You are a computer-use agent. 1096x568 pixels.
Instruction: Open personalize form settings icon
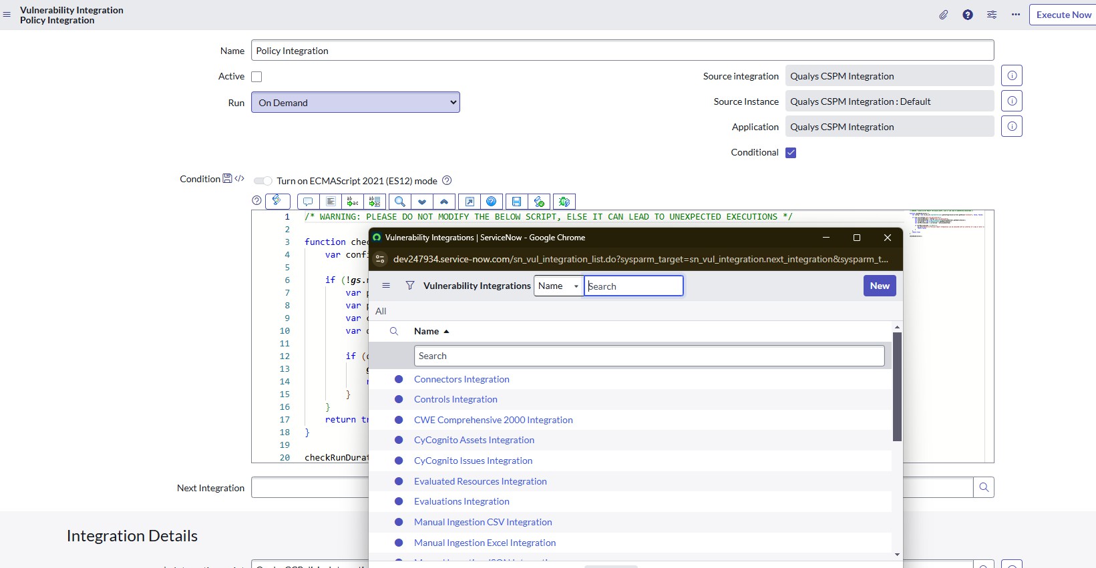tap(992, 15)
